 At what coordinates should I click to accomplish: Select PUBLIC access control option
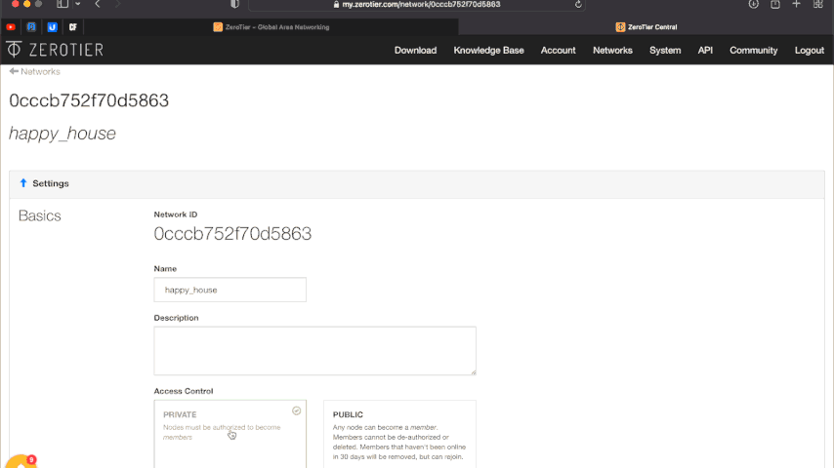pos(399,434)
